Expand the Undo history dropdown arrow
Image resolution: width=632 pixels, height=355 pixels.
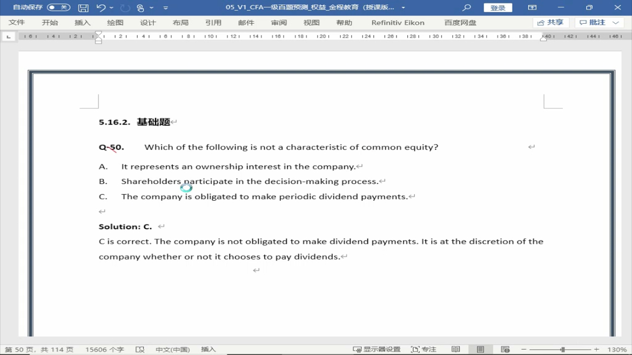coord(112,8)
